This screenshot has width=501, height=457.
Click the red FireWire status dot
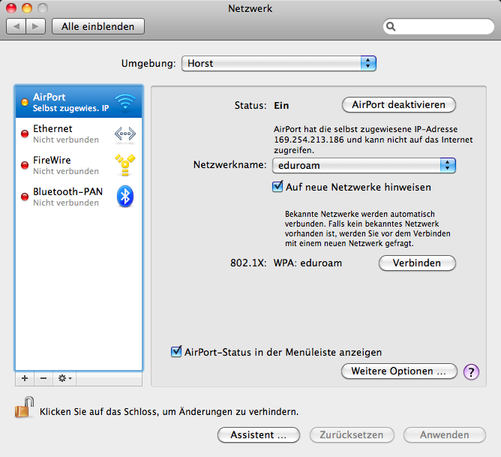(25, 165)
